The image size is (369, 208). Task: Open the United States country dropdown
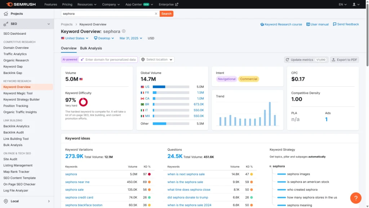point(75,38)
